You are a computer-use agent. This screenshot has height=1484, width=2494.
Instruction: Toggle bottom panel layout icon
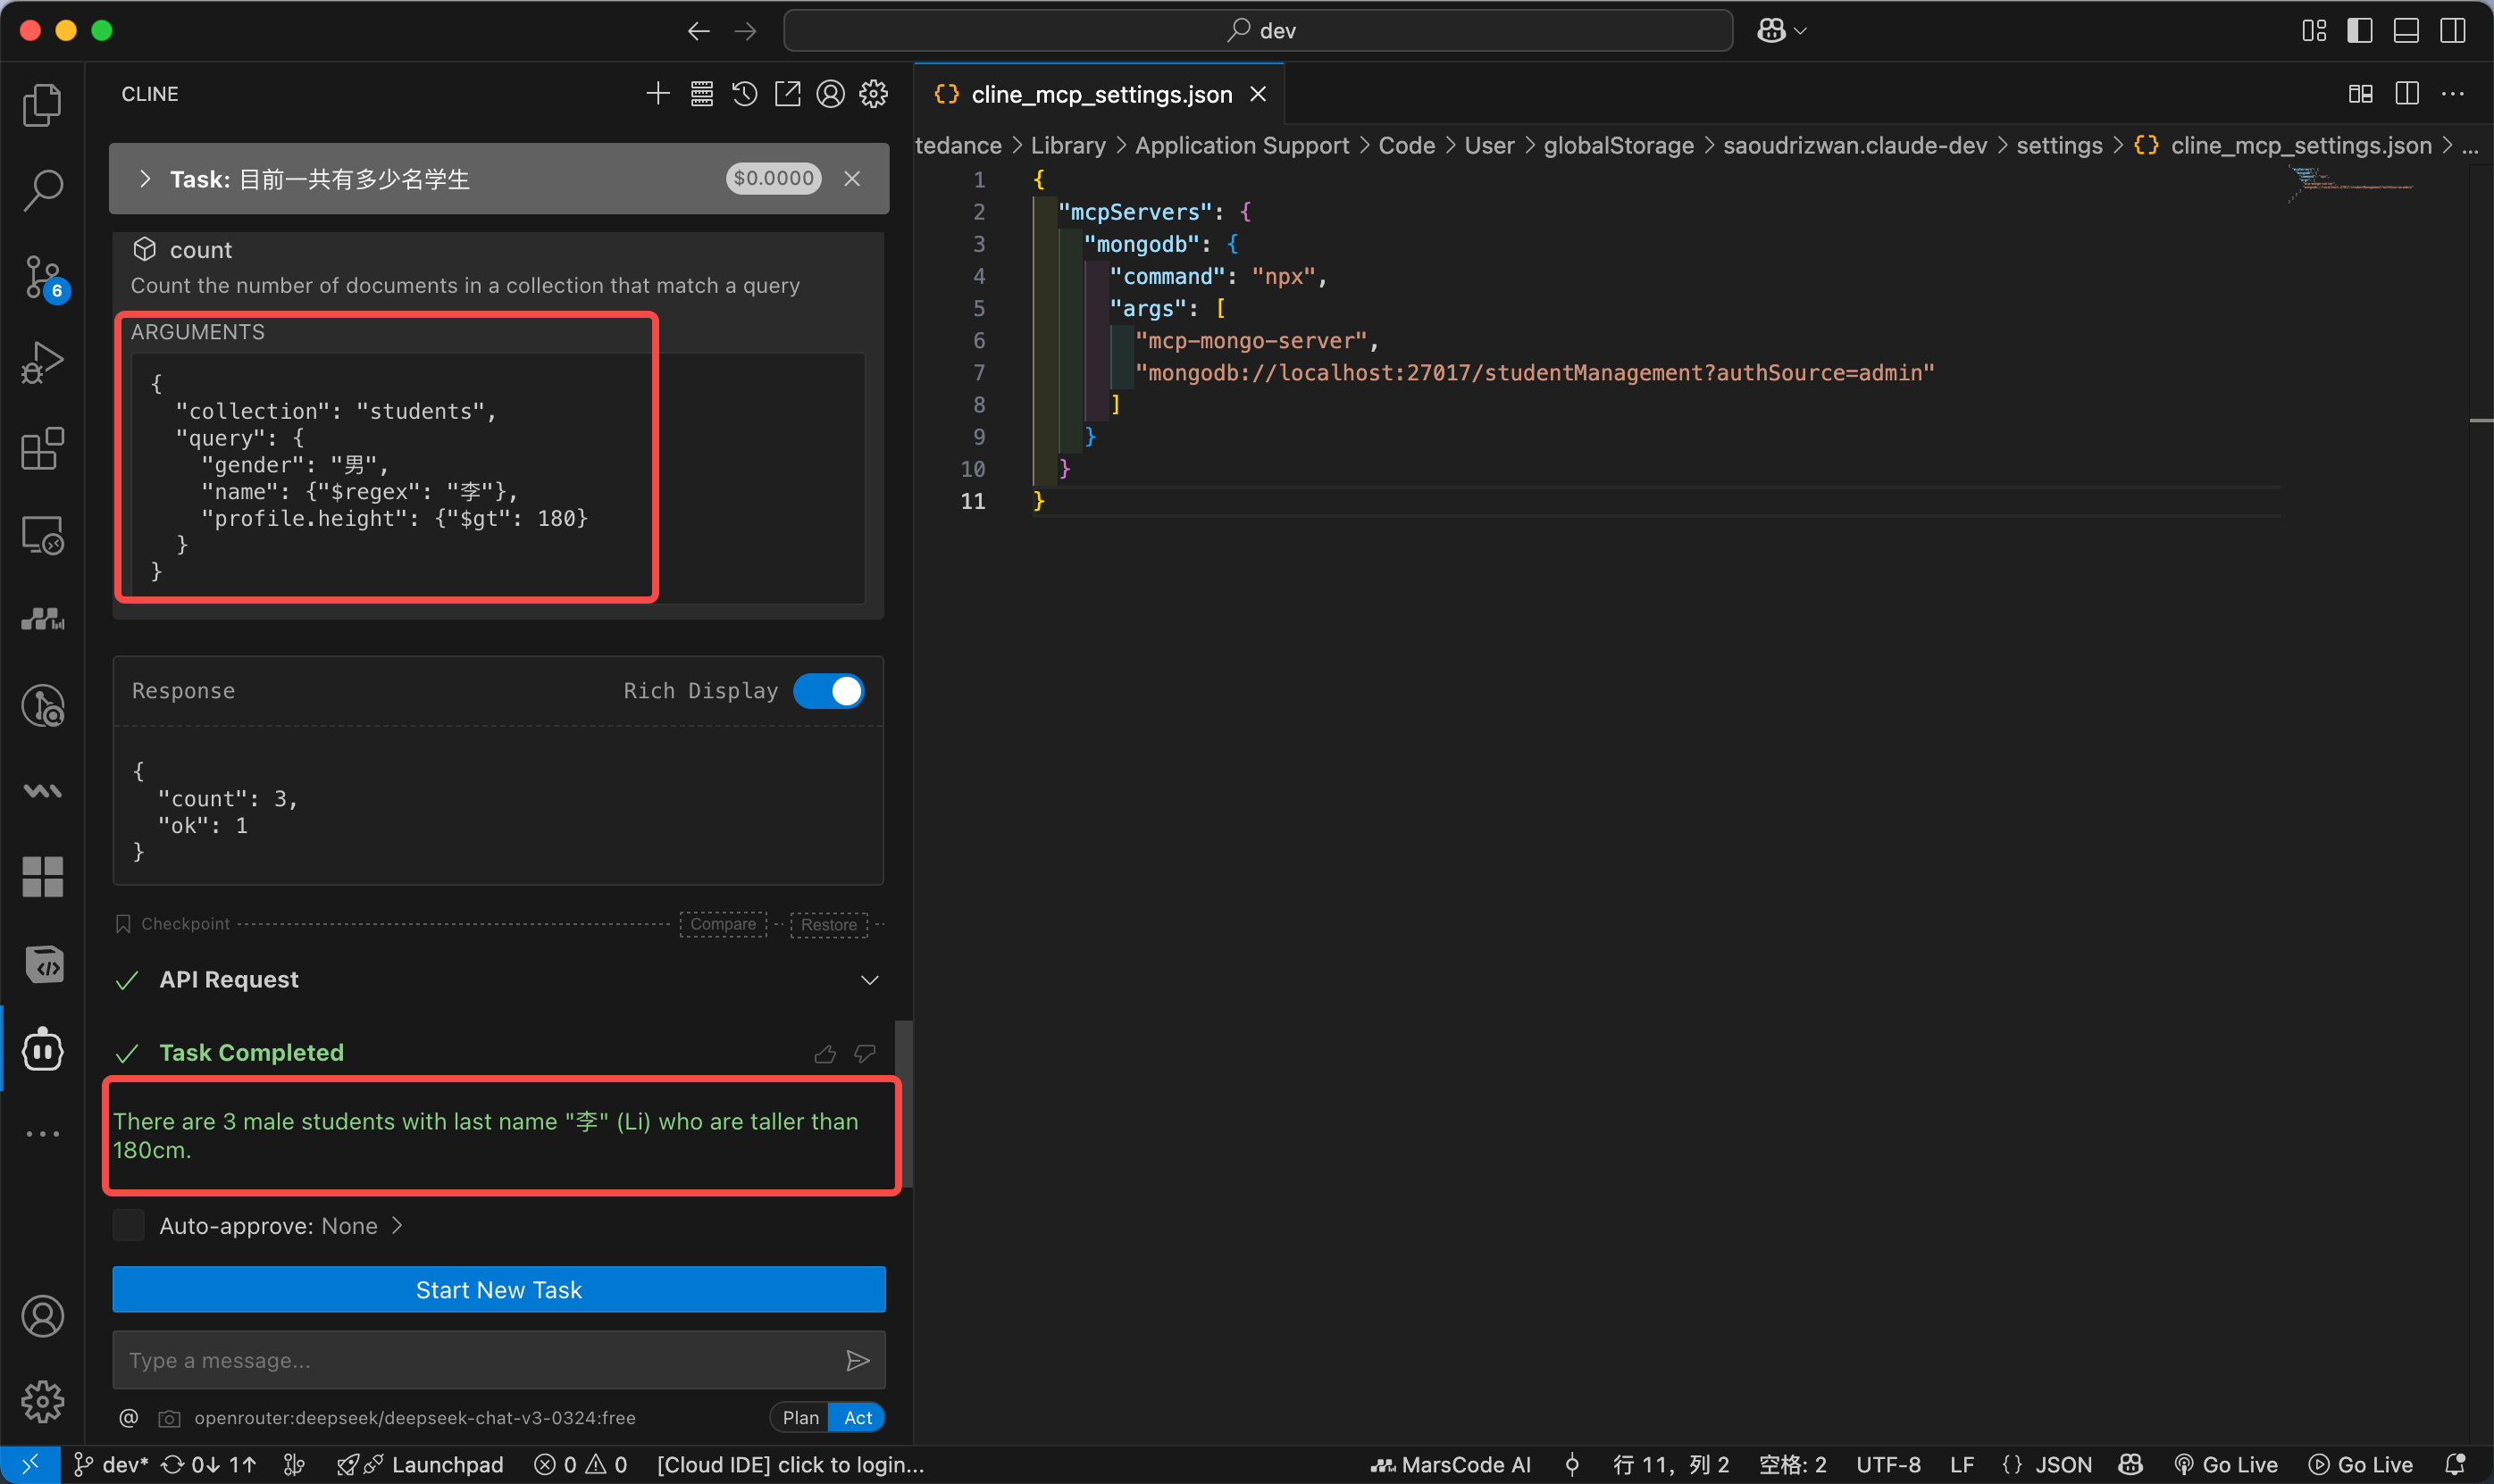click(2406, 31)
